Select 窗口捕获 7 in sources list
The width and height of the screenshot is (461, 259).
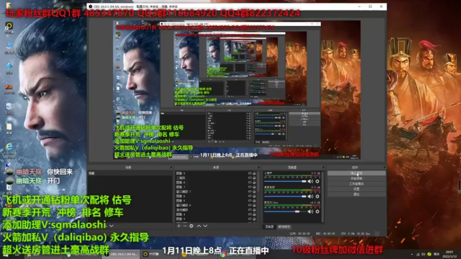tap(211, 192)
